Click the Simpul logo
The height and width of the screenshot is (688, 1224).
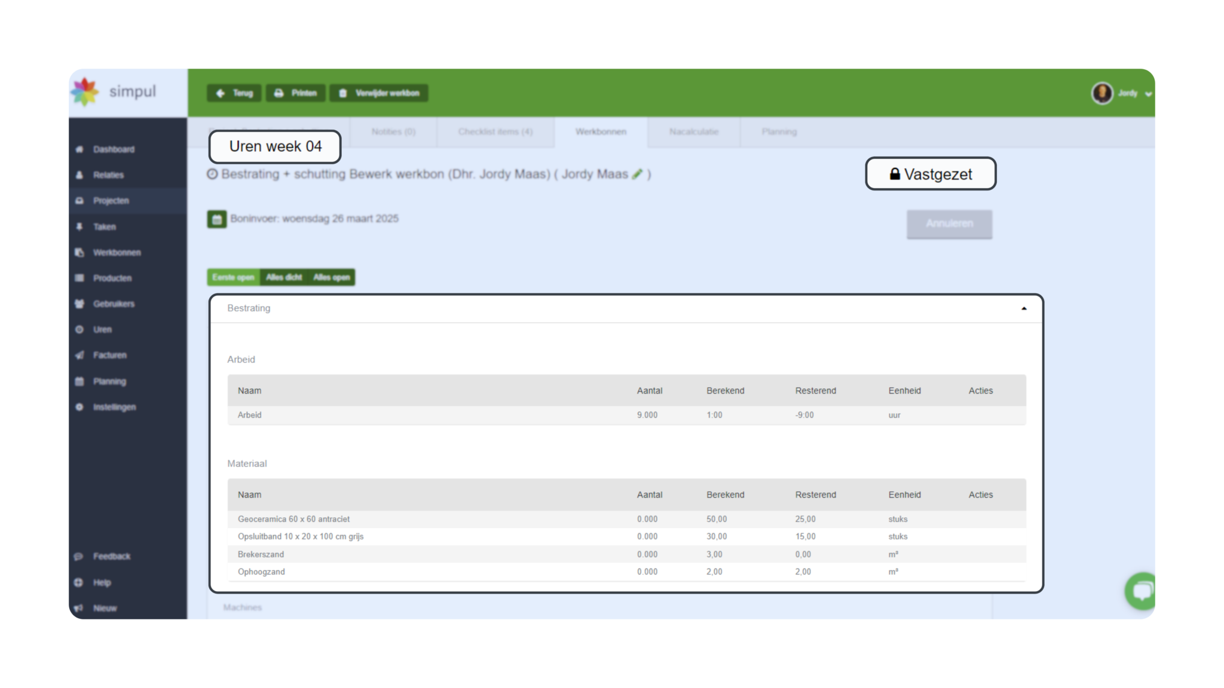(113, 92)
